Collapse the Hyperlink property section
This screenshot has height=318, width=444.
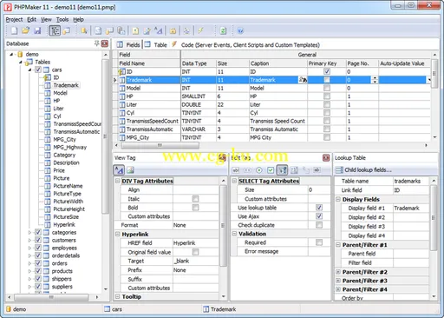tap(117, 234)
